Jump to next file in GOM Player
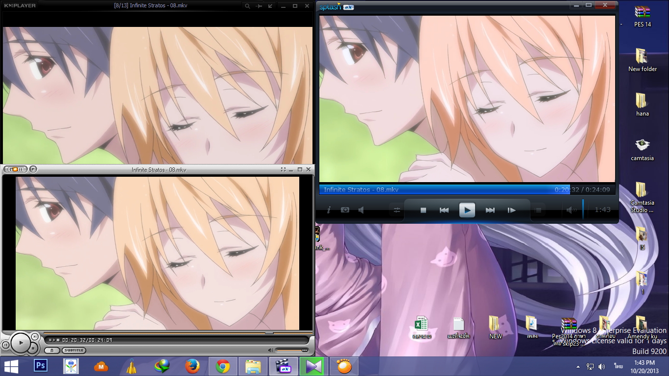669x376 pixels. point(35,337)
